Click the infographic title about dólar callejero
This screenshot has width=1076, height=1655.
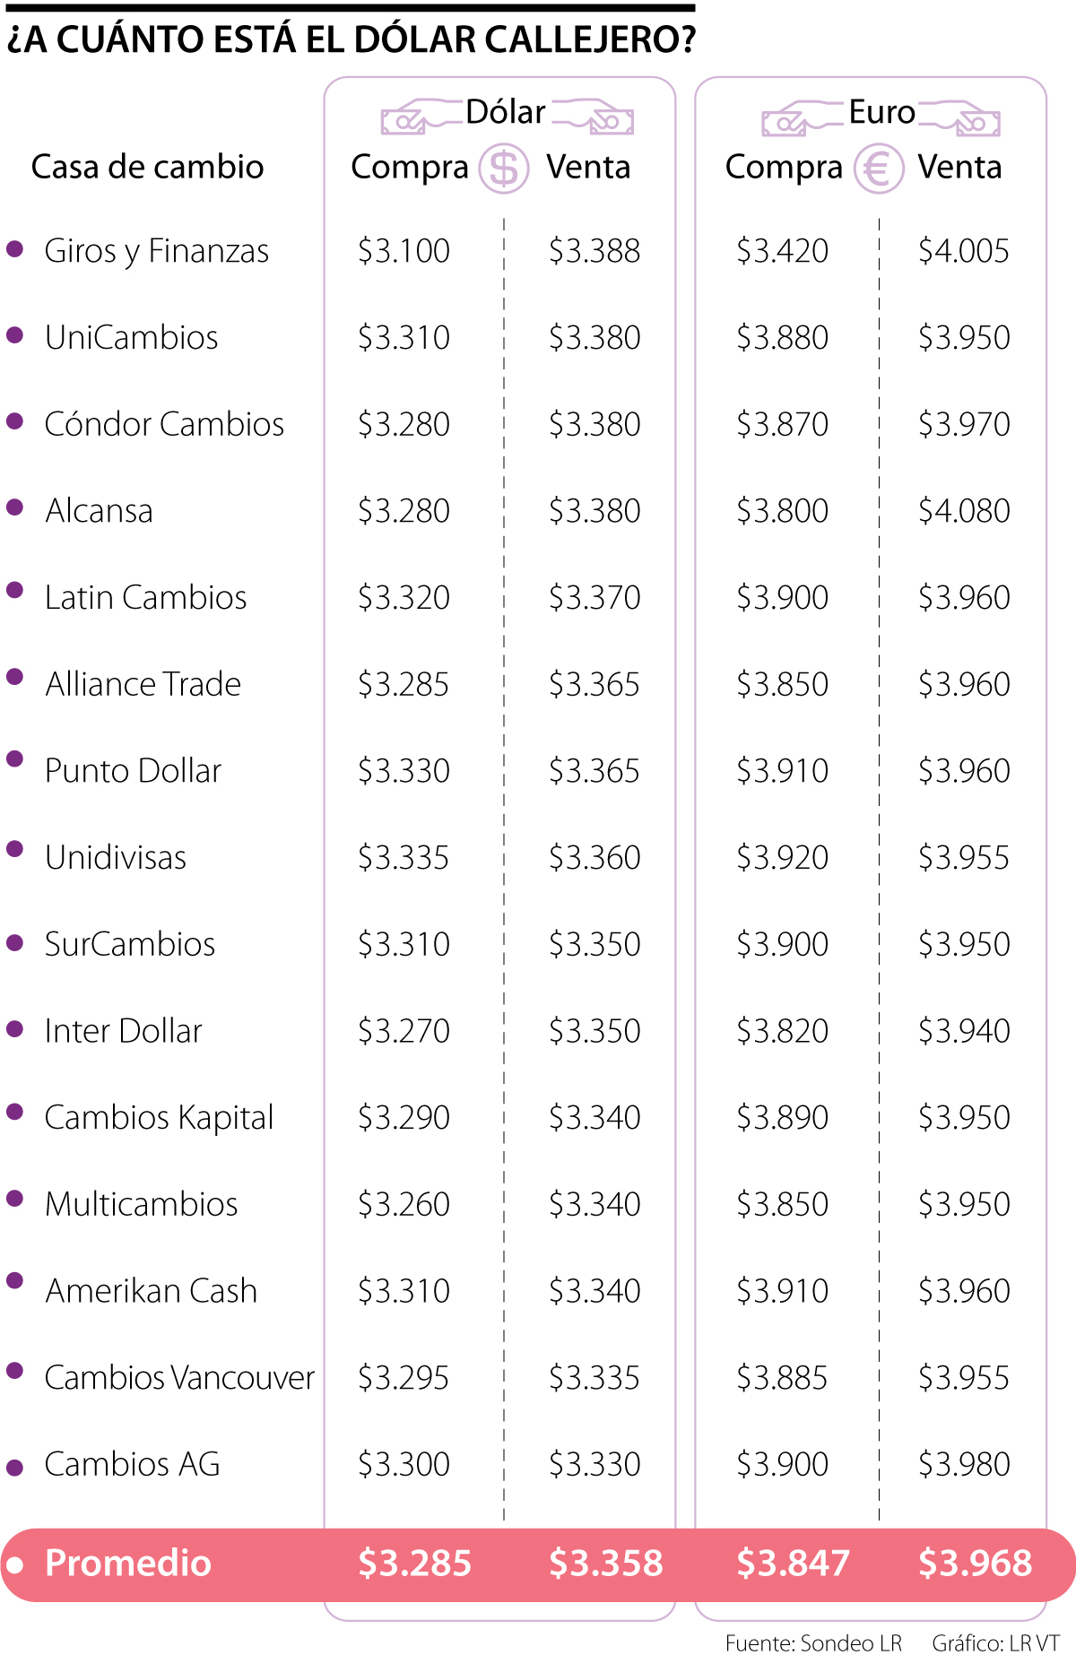[351, 39]
